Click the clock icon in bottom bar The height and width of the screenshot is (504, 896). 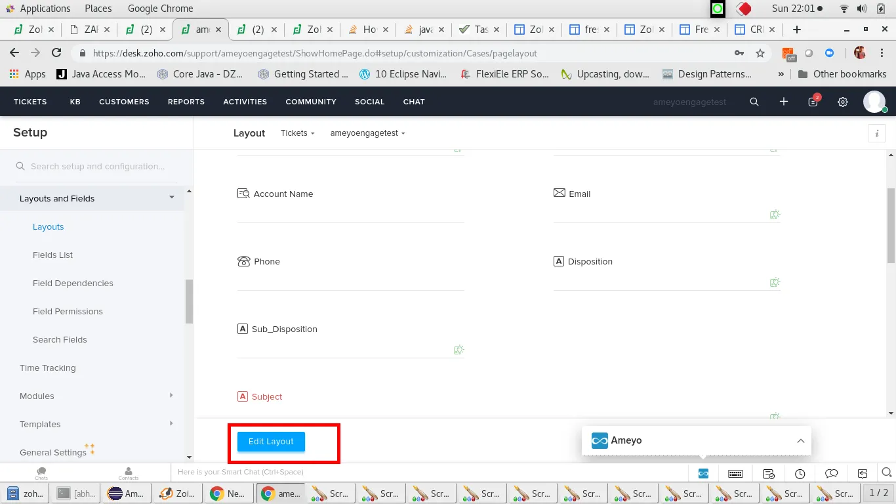click(800, 473)
